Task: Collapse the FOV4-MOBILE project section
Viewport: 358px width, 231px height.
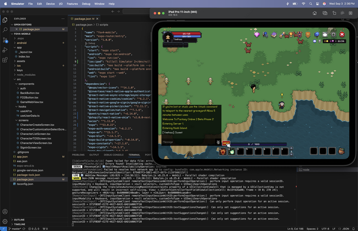Action: click(x=22, y=34)
